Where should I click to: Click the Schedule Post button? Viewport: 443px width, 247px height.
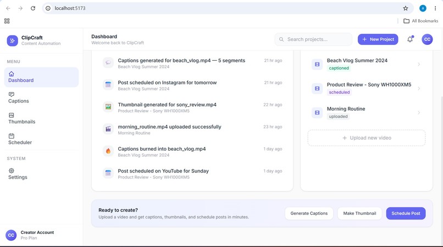(406, 213)
